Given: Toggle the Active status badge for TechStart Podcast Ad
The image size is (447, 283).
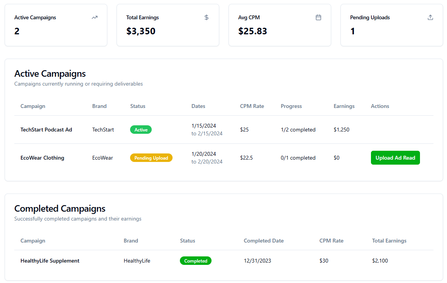Looking at the screenshot, I should pos(141,130).
